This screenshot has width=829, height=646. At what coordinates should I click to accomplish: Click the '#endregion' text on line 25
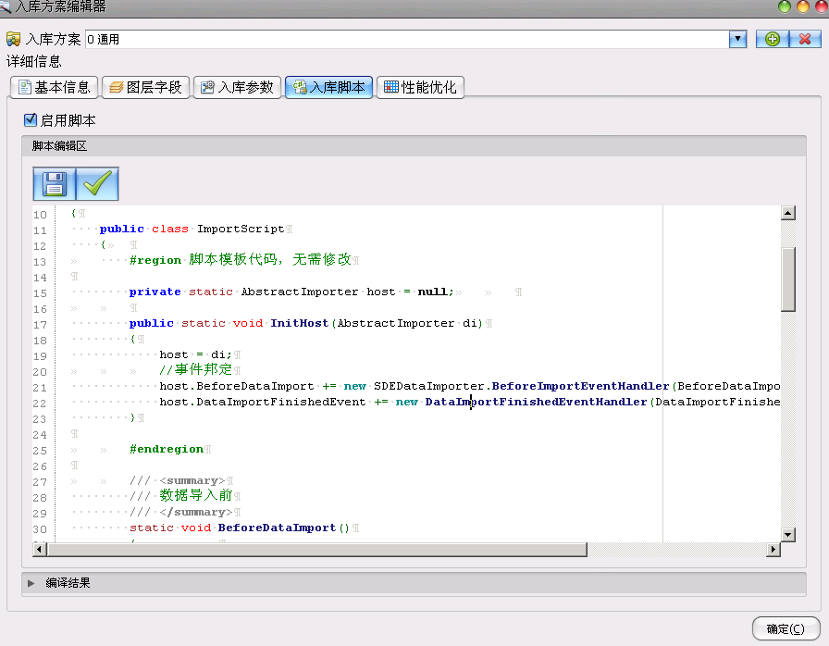tap(167, 449)
